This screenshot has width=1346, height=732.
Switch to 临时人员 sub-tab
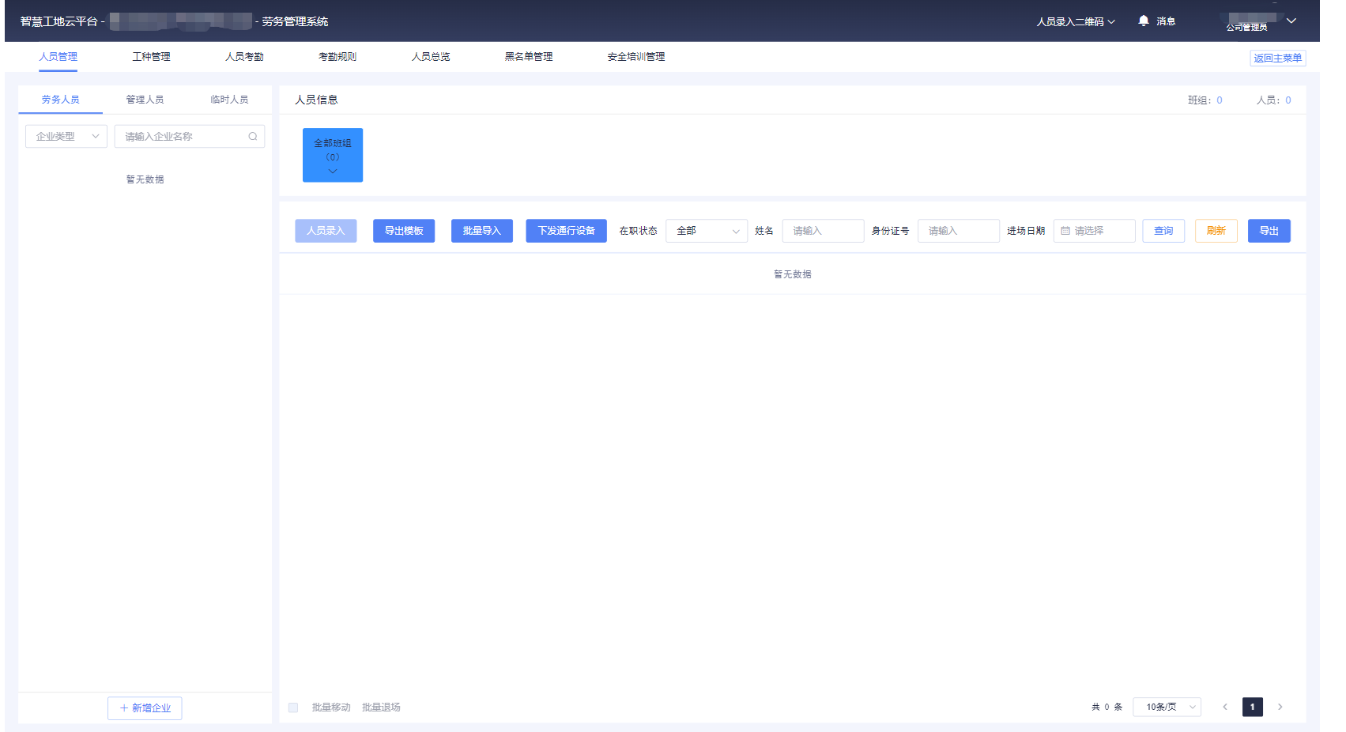[x=229, y=100]
